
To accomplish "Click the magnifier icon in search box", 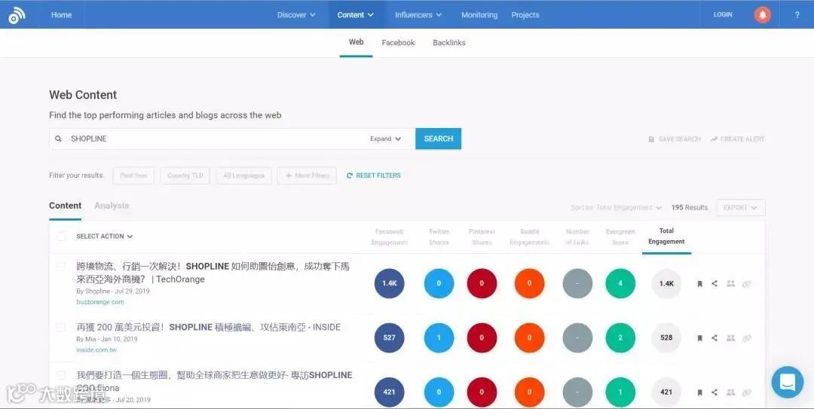I will point(59,139).
